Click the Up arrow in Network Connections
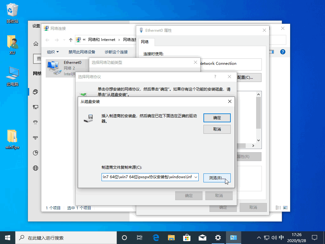 coord(71,40)
